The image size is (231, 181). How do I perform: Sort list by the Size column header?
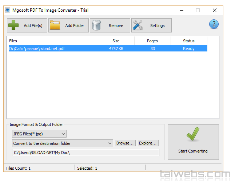pos(116,41)
